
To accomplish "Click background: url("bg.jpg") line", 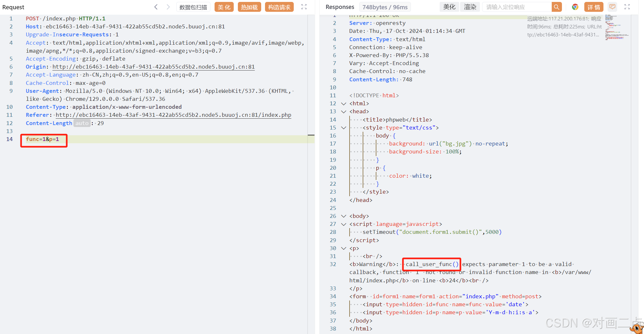I will [449, 144].
